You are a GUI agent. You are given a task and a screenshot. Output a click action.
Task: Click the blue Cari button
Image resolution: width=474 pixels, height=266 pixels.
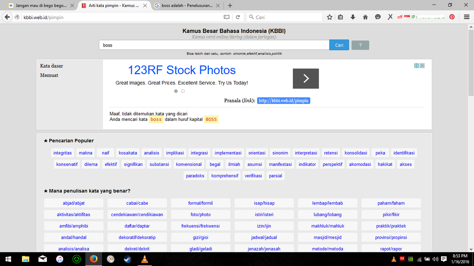(x=339, y=45)
